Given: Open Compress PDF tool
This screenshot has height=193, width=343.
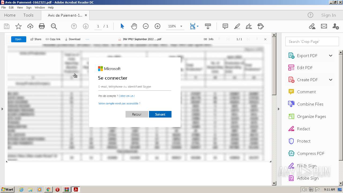Looking at the screenshot, I should point(311,153).
